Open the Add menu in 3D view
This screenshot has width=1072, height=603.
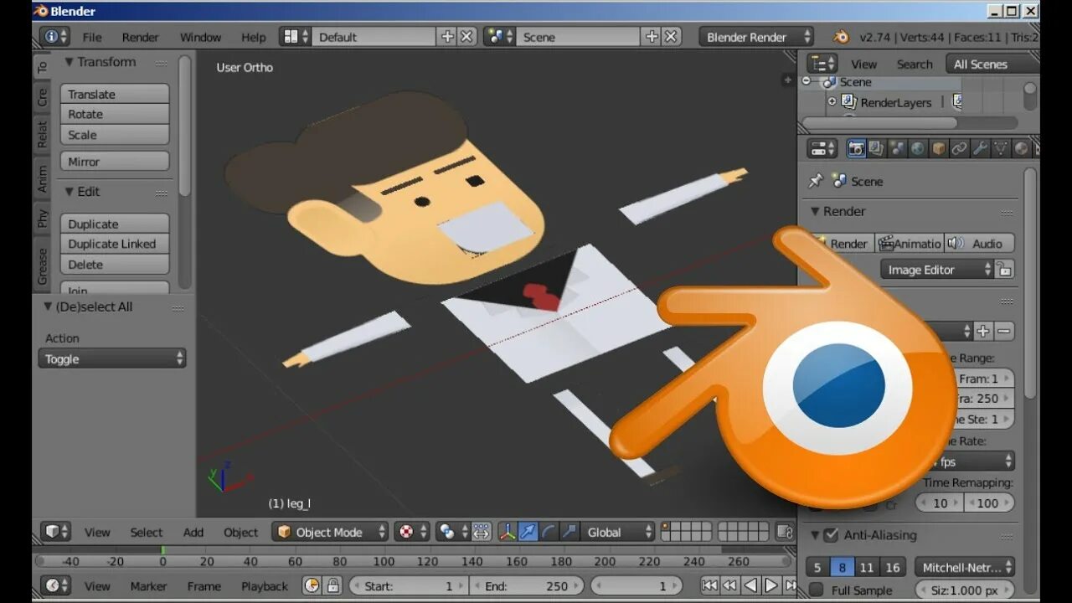click(193, 532)
